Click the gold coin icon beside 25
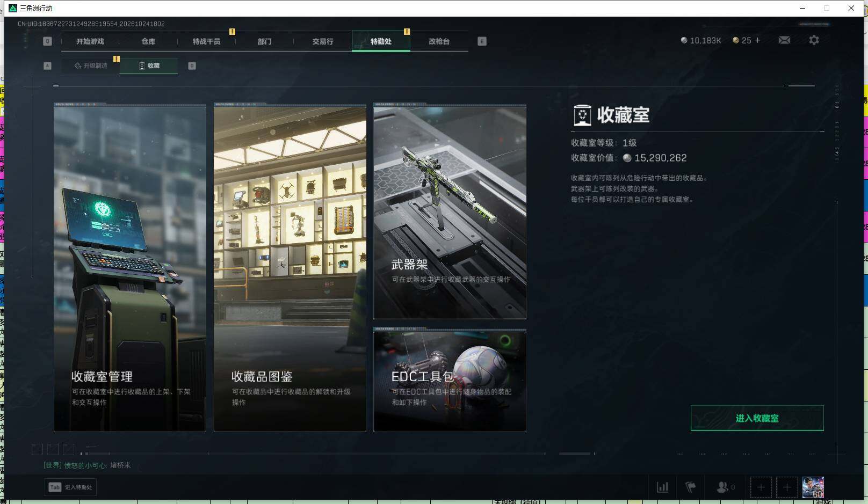Image resolution: width=868 pixels, height=504 pixels. (x=736, y=40)
